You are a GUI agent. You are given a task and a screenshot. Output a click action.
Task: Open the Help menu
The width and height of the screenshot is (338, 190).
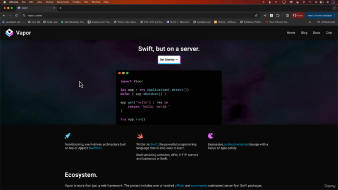pos(106,2)
